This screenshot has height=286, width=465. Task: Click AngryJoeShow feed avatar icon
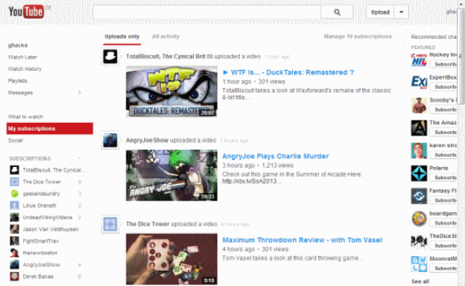click(x=110, y=140)
